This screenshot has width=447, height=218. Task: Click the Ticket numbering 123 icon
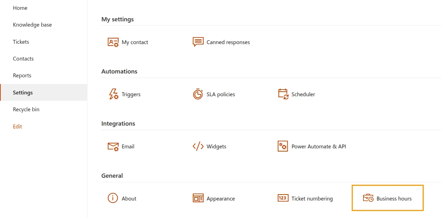[283, 198]
